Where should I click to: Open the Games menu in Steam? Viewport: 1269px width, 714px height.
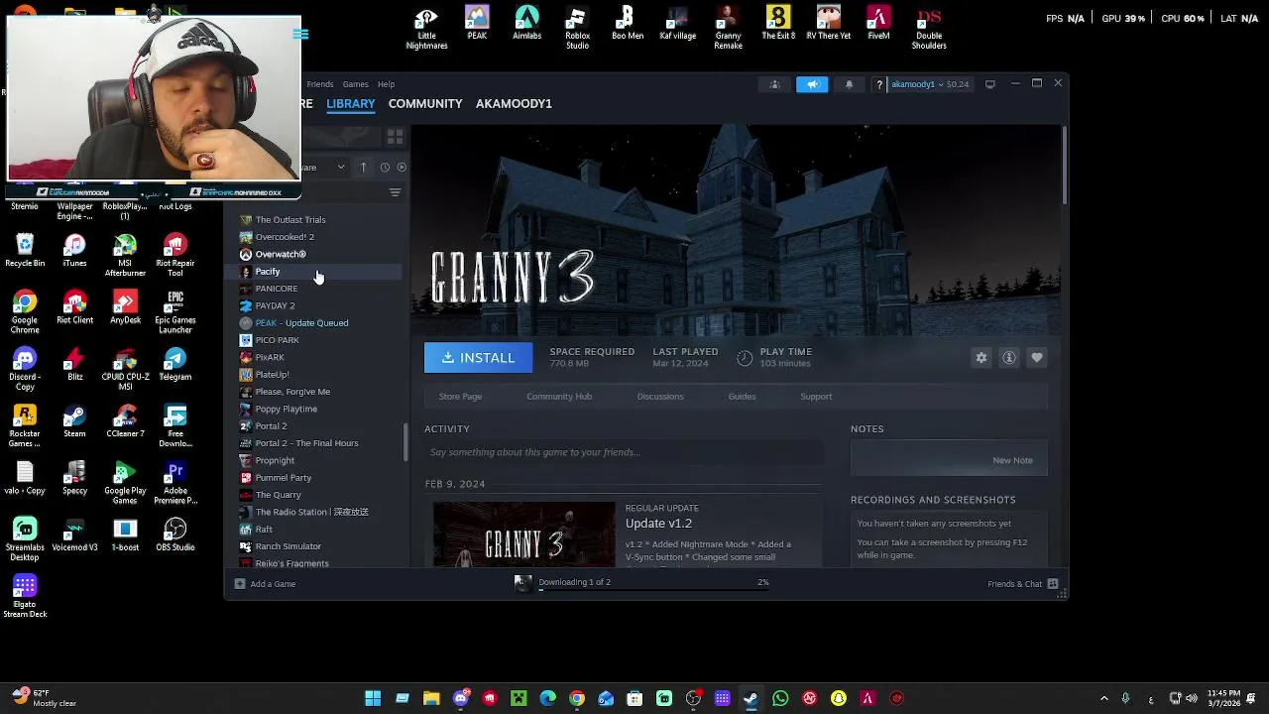pos(355,84)
